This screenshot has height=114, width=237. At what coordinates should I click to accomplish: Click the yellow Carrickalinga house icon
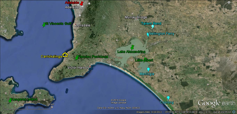pyautogui.click(x=65, y=54)
